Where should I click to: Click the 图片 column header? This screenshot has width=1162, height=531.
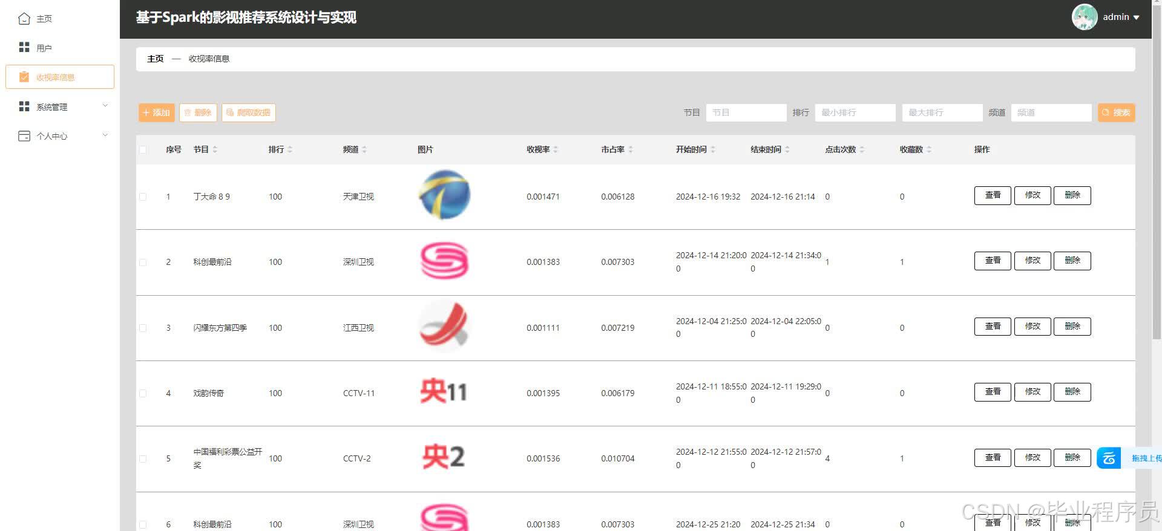pos(425,149)
